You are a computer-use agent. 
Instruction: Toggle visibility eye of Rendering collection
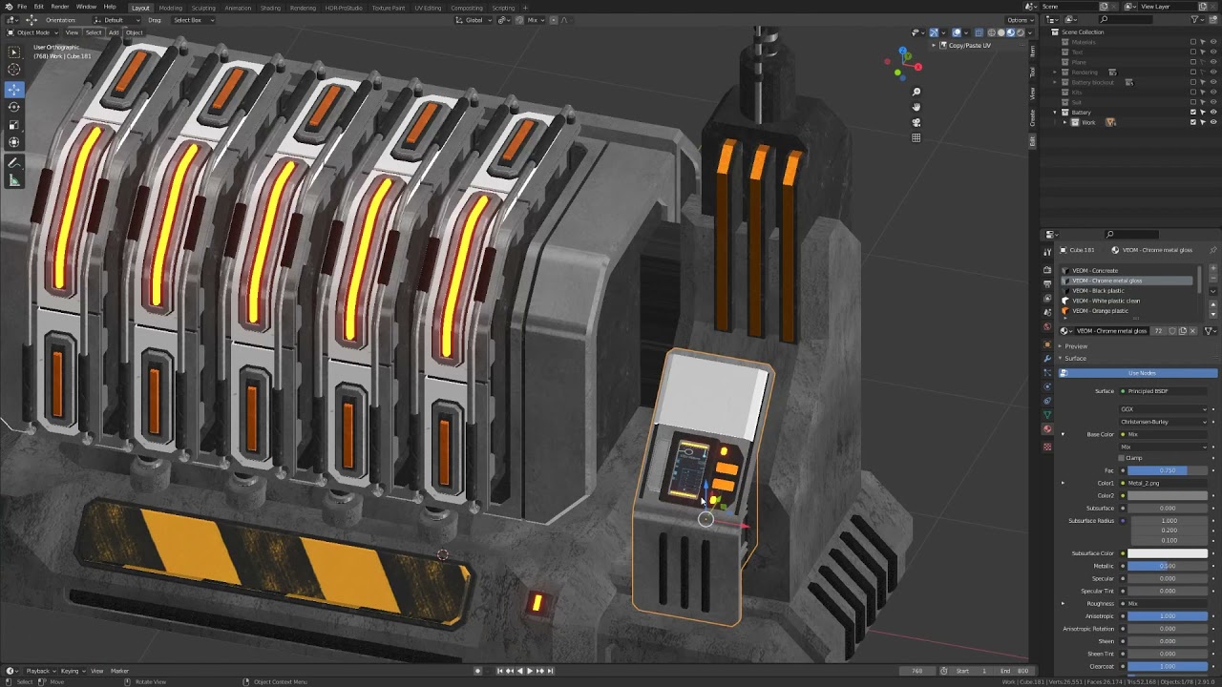[1213, 73]
